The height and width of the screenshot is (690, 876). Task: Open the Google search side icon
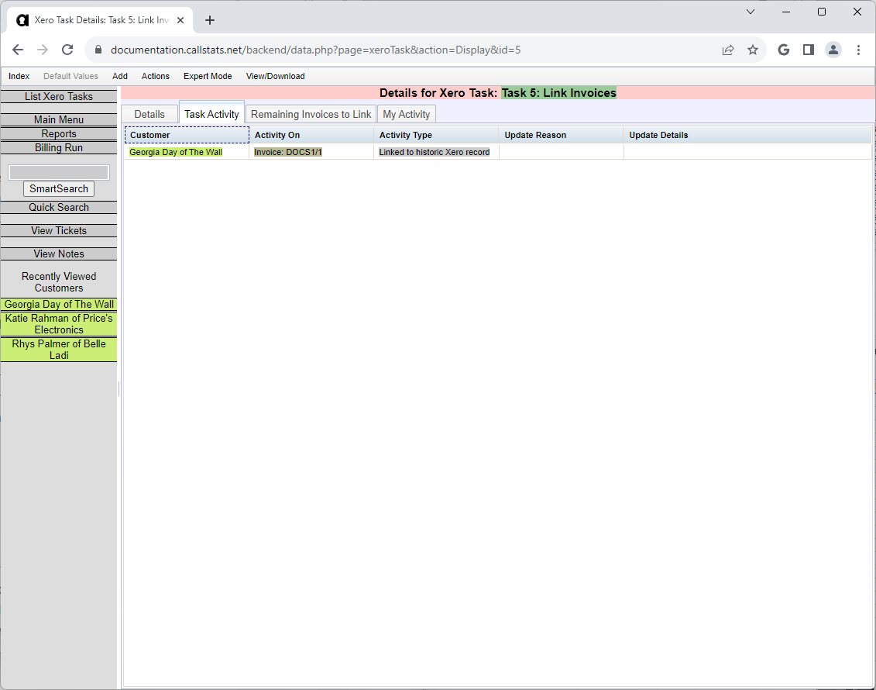click(783, 49)
